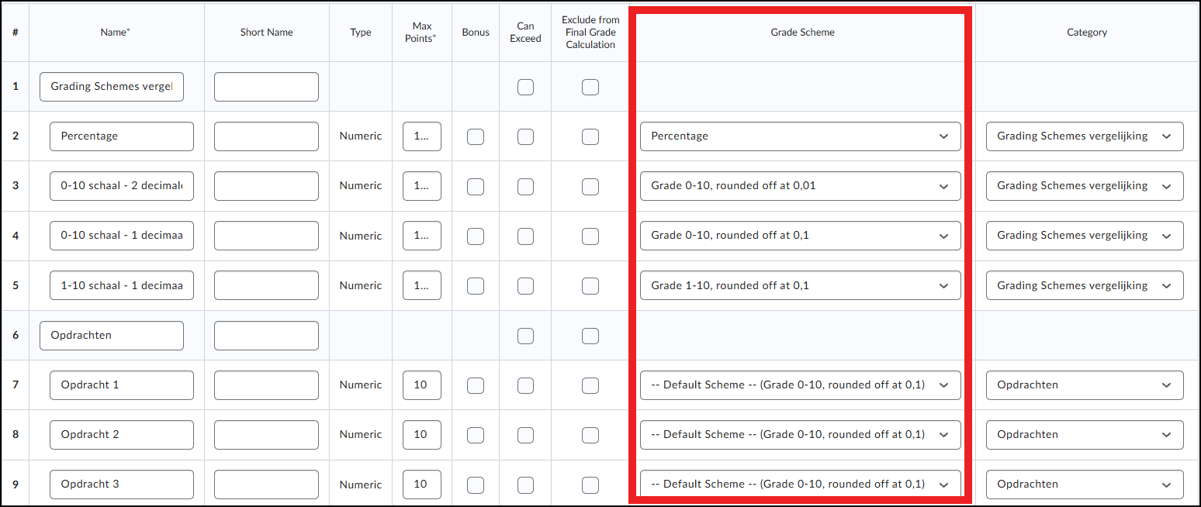
Task: Tick Bonus checkbox for Percentage row
Action: (476, 136)
